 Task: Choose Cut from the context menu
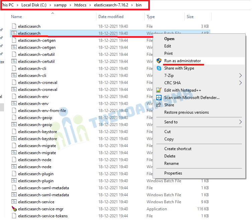click(x=167, y=132)
